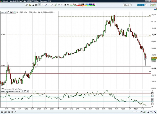Select the vertical line drawing tool
Image resolution: width=157 pixels, height=114 pixels.
[49, 5]
